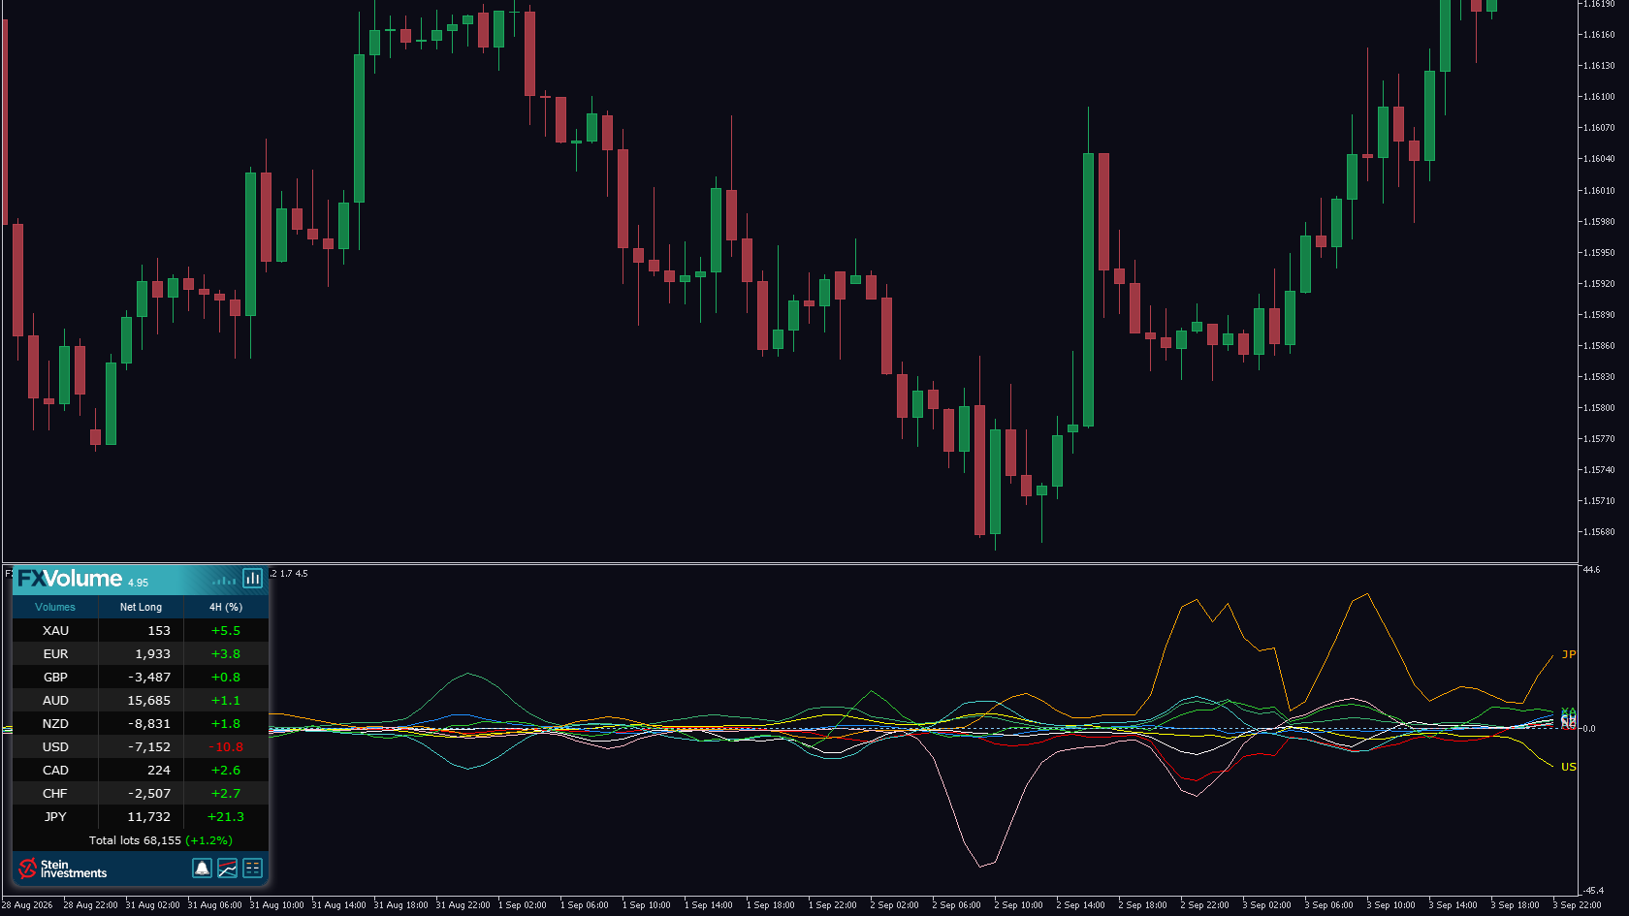1629x916 pixels.
Task: Select the GBP currency row label
Action: [x=56, y=678]
